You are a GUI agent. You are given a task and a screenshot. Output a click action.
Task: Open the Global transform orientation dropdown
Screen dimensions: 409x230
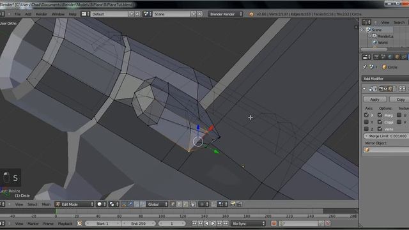tap(157, 204)
